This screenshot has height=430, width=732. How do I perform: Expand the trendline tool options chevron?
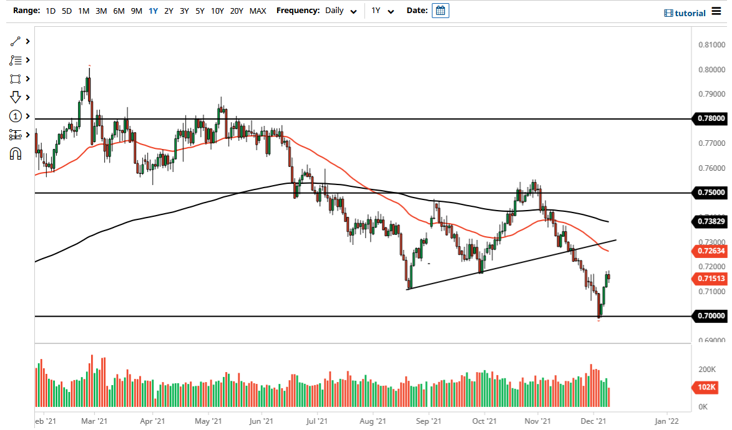tap(27, 41)
